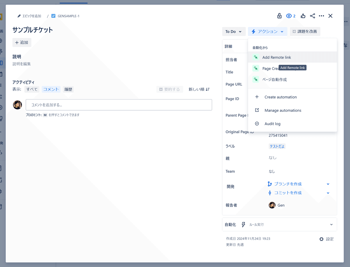Image resolution: width=350 pixels, height=267 pixels.
Task: Click the lock restriction icon
Action: point(279,16)
